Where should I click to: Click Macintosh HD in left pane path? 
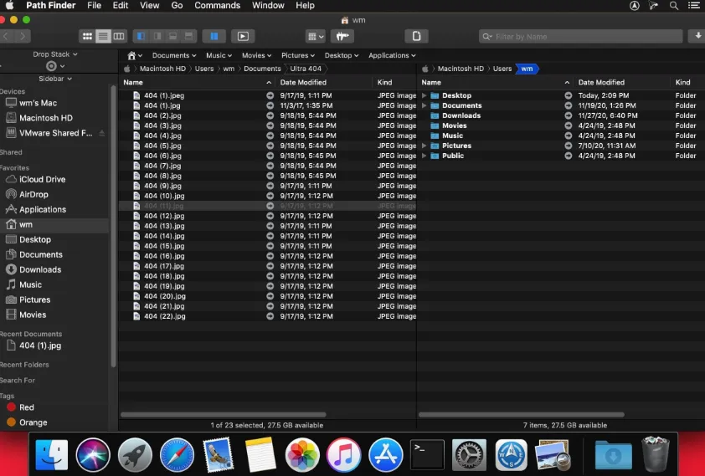tap(162, 69)
